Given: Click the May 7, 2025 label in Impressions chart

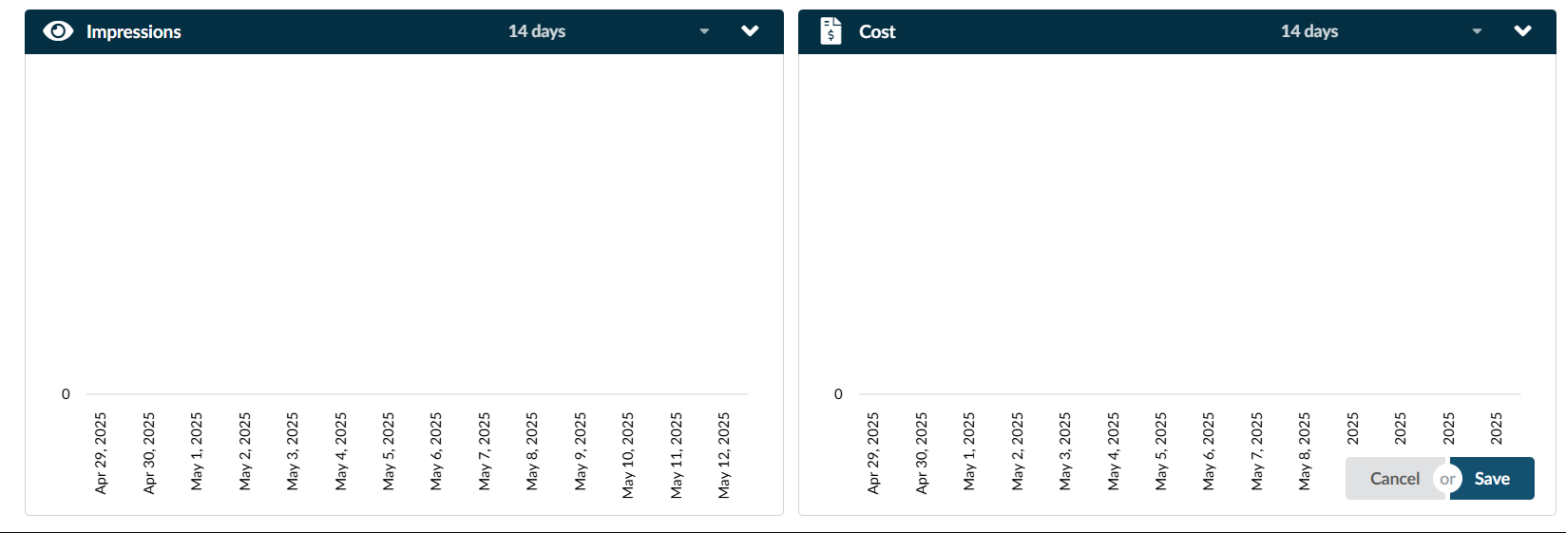Looking at the screenshot, I should click(484, 451).
